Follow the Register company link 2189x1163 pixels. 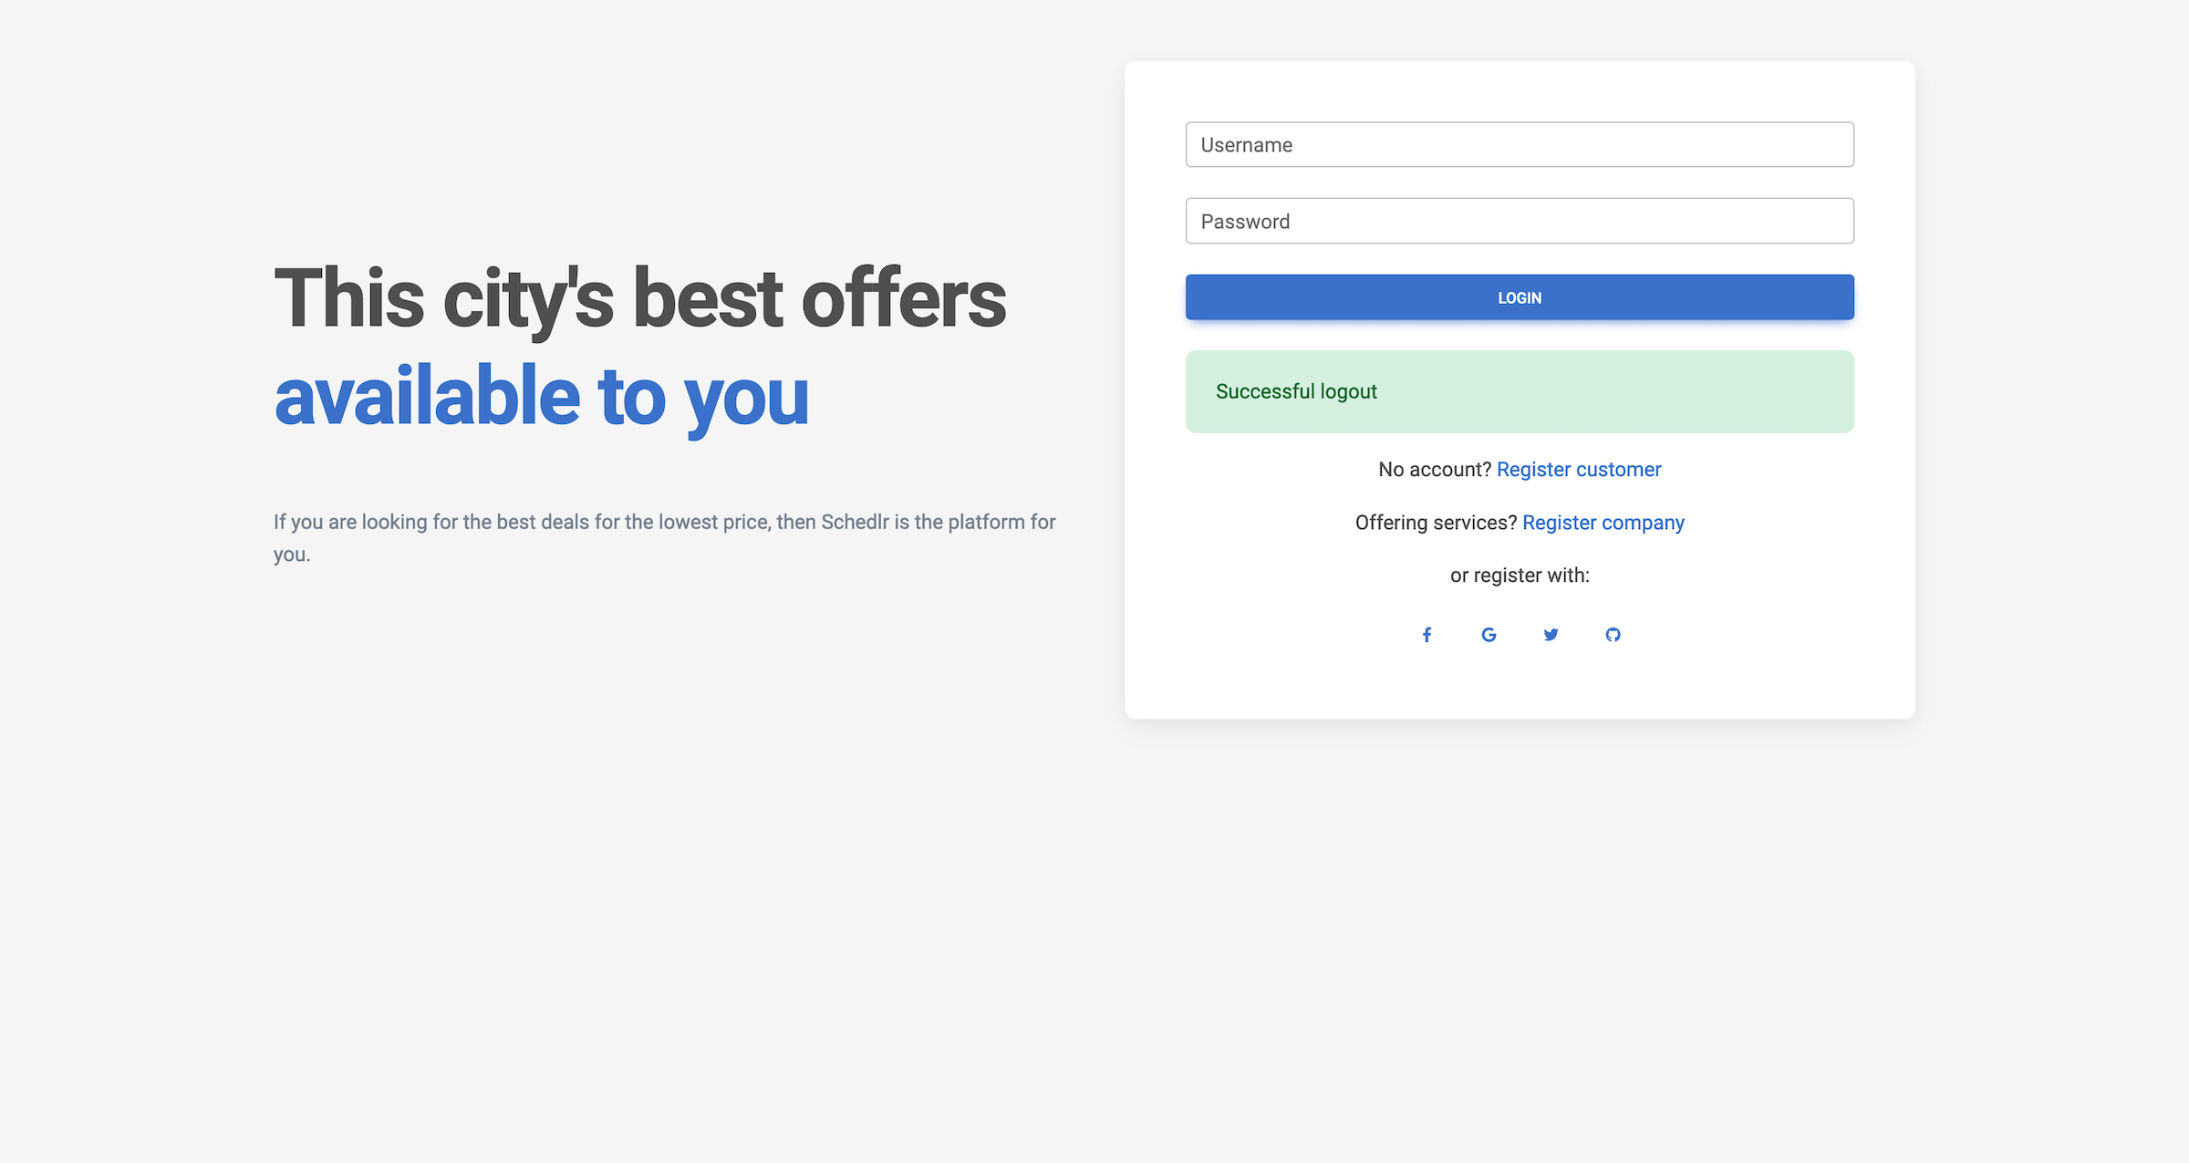coord(1603,523)
